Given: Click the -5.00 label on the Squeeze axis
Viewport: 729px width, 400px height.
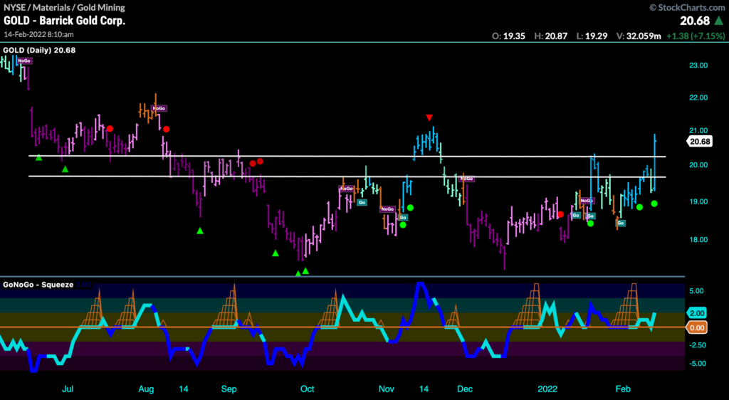Looking at the screenshot, I should pos(698,364).
